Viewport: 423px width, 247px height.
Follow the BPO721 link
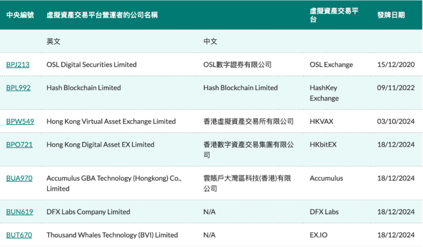click(19, 145)
